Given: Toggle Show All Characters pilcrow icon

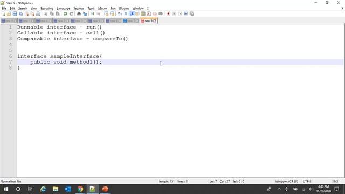Looking at the screenshot, I should [126, 13].
